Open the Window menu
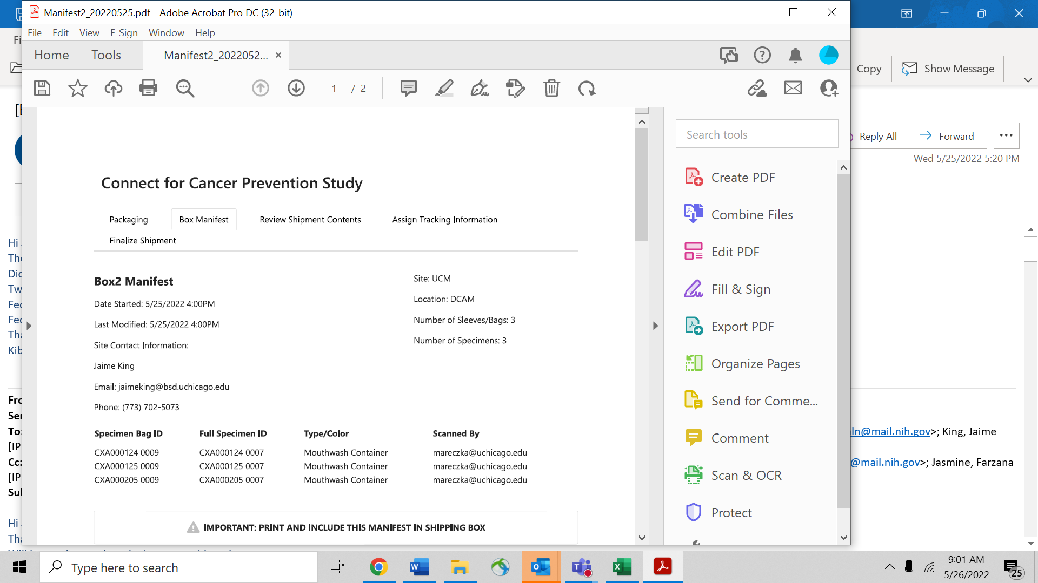 [x=166, y=33]
